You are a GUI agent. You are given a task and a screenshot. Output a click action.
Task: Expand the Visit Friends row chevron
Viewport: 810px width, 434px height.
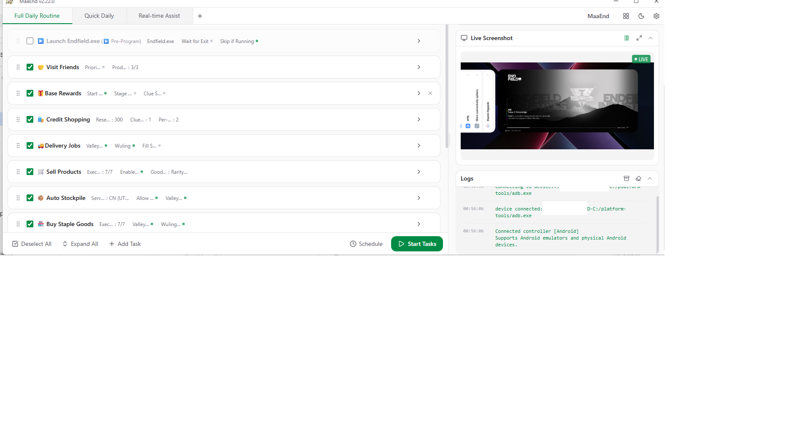tap(419, 67)
